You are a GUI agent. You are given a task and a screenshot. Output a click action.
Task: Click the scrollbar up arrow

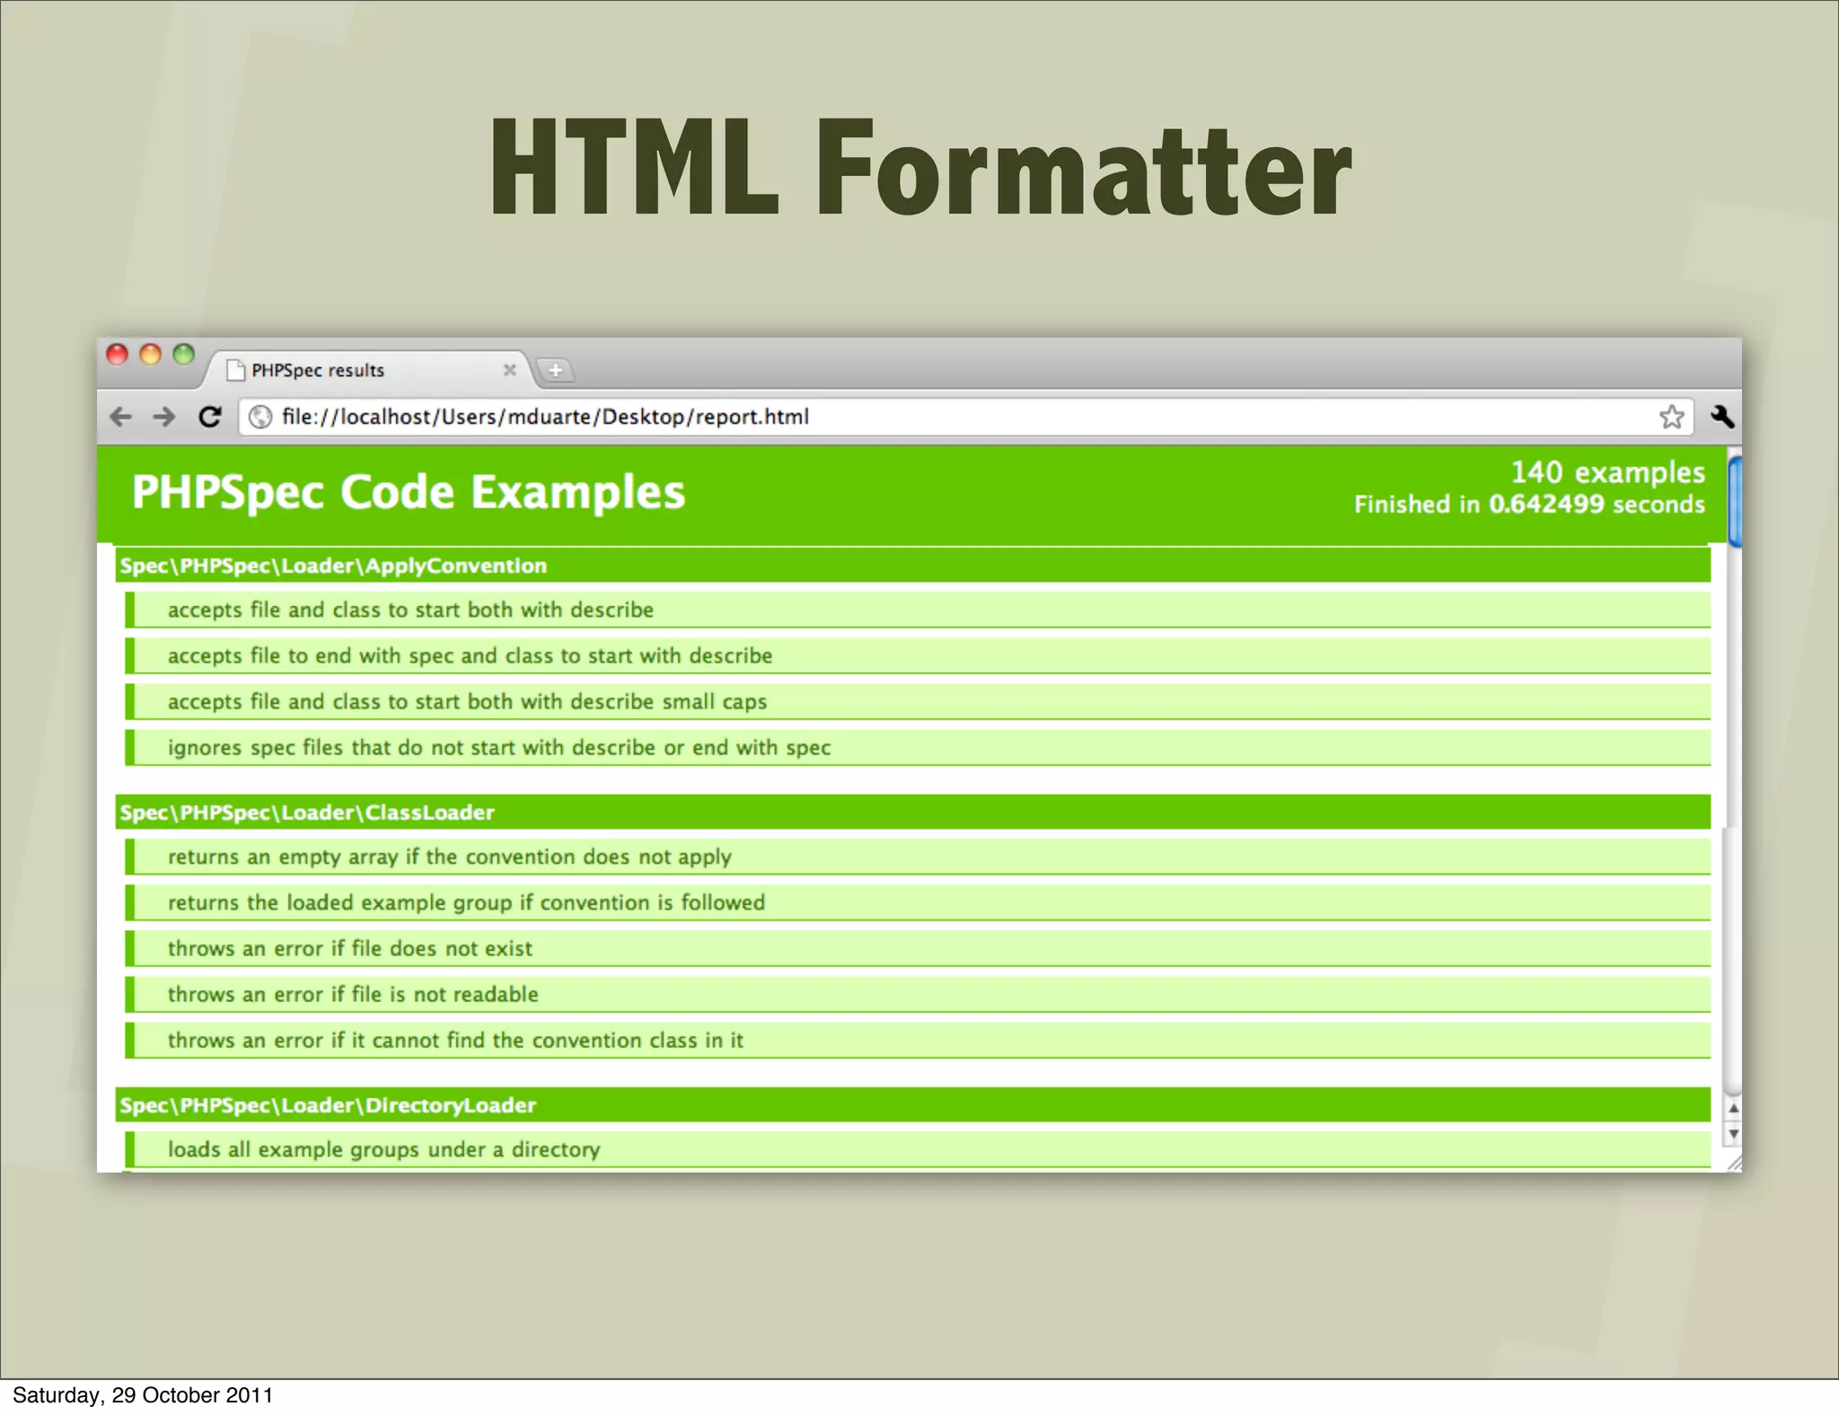1734,1109
